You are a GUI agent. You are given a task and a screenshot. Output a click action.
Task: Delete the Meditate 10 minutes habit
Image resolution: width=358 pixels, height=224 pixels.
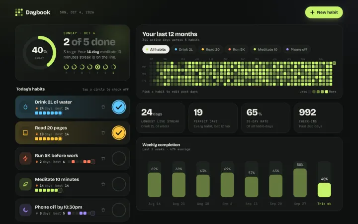point(103,184)
